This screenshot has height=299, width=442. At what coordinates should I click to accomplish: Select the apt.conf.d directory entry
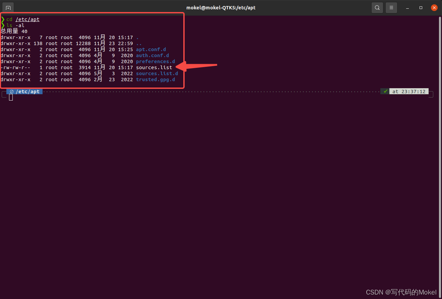pos(151,49)
